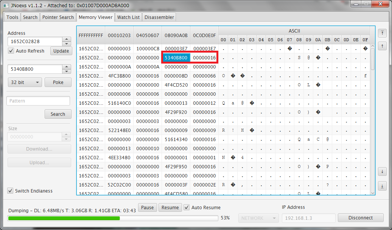Click the single down arrow navigation button

[x=382, y=172]
